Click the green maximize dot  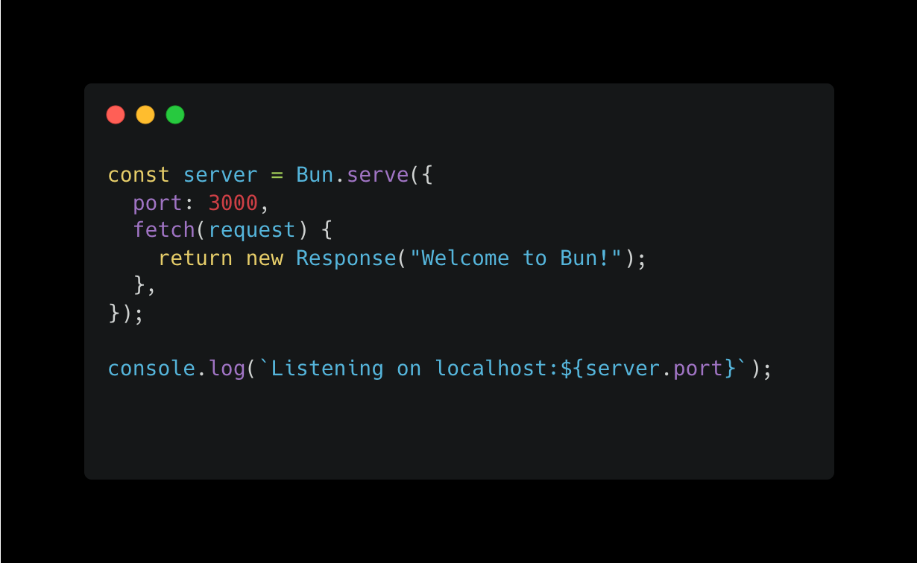[175, 115]
